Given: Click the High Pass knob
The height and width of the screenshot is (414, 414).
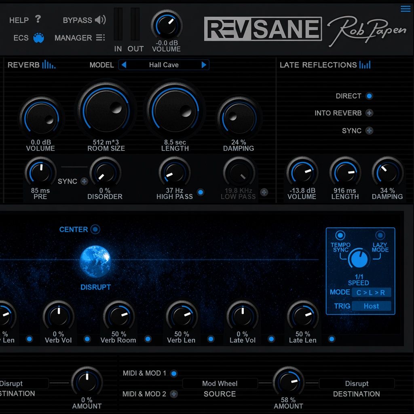Looking at the screenshot, I should (x=175, y=173).
